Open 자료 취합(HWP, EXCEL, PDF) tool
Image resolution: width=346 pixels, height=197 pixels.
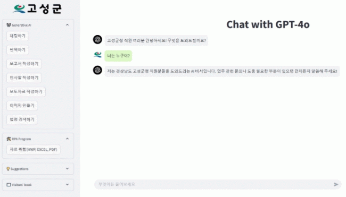(34, 149)
